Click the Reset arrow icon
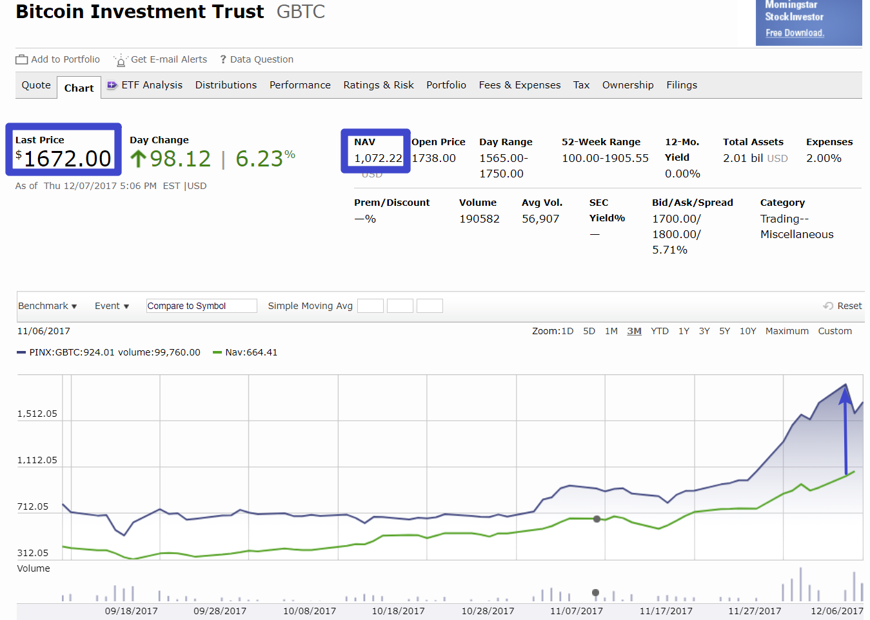 click(x=828, y=306)
